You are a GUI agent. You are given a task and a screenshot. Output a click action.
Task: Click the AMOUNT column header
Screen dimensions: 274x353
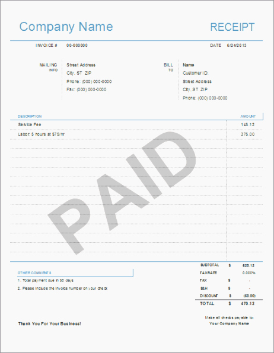click(x=248, y=117)
